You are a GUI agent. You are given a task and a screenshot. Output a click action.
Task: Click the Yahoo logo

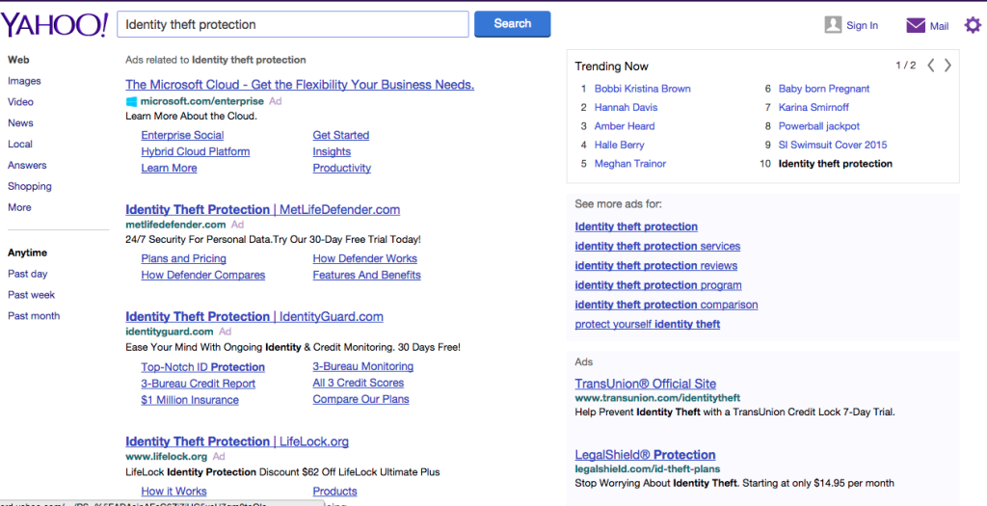54,25
